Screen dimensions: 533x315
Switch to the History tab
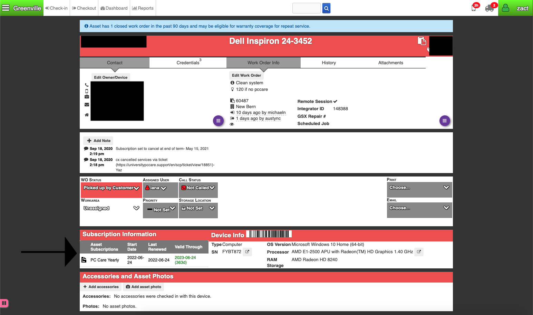329,63
